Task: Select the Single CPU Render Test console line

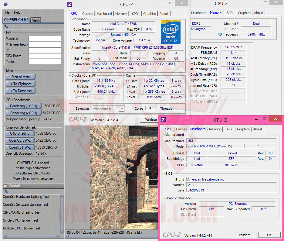Action: (20, 220)
